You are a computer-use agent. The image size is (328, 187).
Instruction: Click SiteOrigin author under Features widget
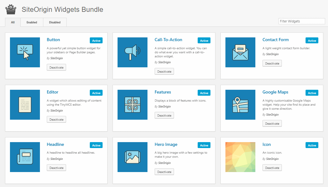pos(164,107)
